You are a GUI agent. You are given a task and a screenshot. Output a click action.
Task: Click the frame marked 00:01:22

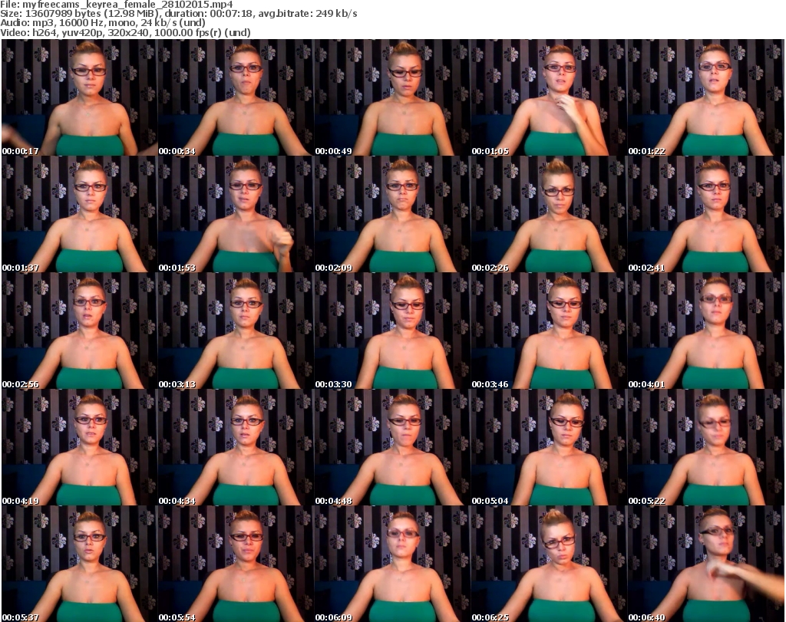pyautogui.click(x=705, y=97)
